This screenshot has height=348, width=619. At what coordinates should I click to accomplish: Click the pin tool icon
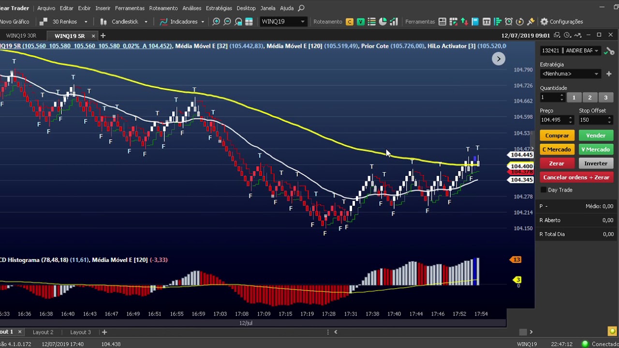tap(531, 22)
